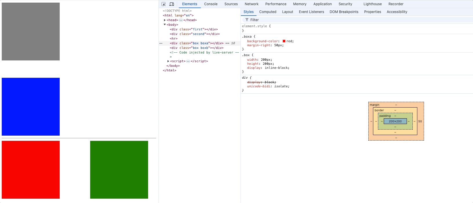This screenshot has height=203, width=473.
Task: Click the border label in box model
Action: point(379,110)
